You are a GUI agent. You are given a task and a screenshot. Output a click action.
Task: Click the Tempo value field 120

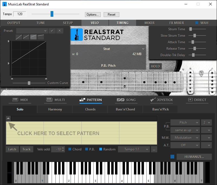click(20, 14)
